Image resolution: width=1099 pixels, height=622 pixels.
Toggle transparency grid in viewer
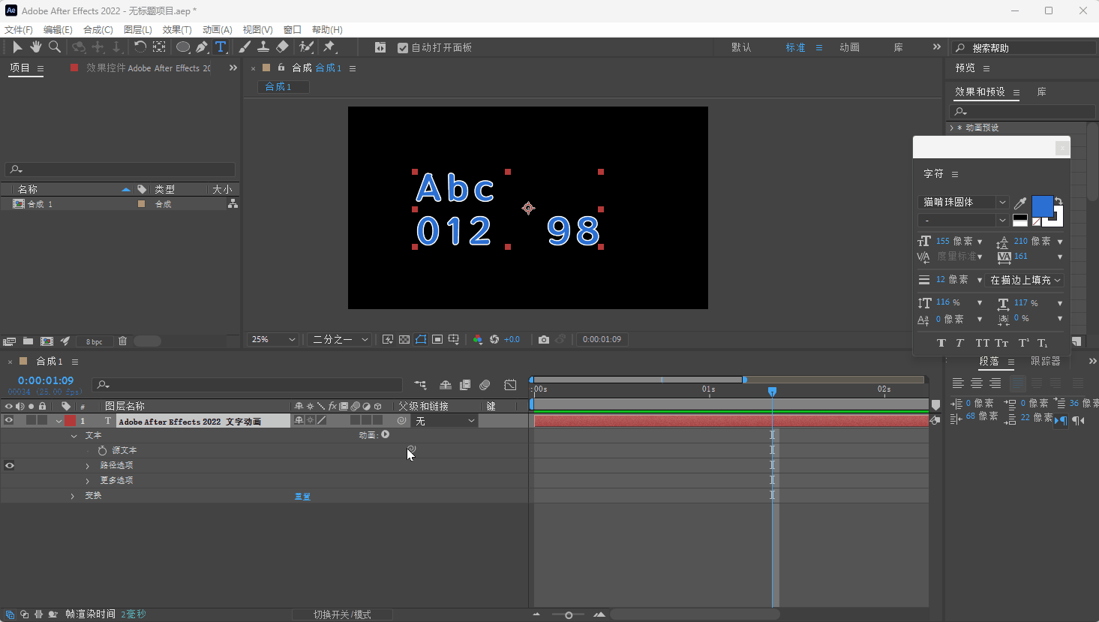(x=404, y=339)
